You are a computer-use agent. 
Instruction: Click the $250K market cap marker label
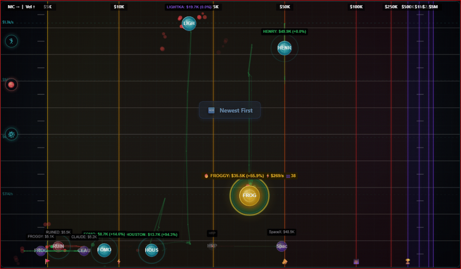391,7
